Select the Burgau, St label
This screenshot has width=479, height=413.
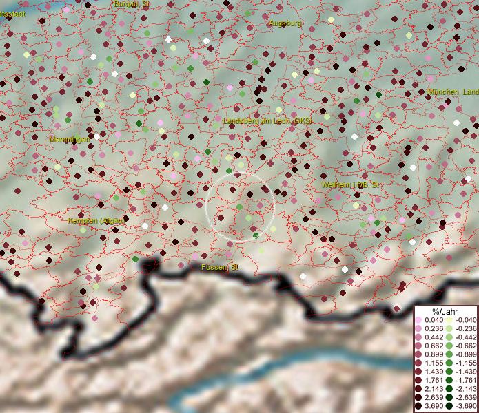tap(131, 4)
